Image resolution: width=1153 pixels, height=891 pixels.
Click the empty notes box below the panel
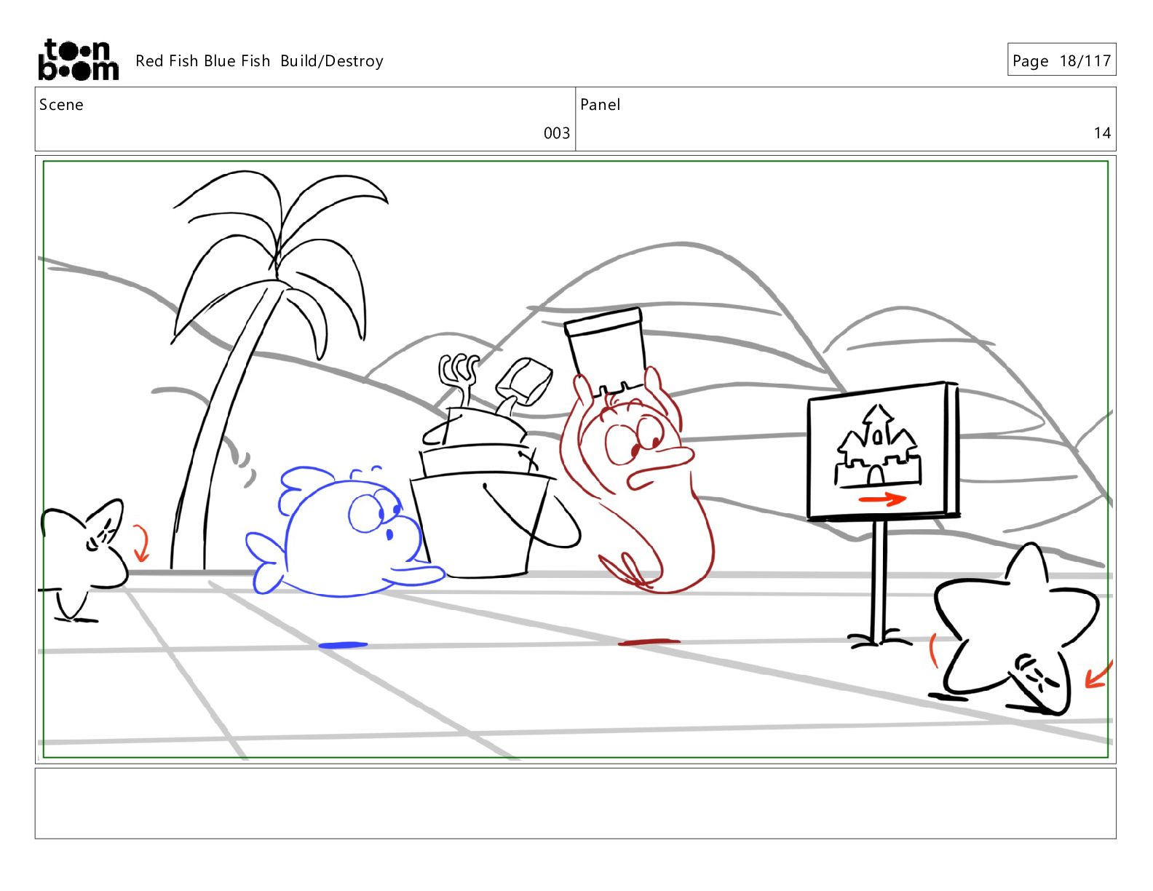(575, 804)
